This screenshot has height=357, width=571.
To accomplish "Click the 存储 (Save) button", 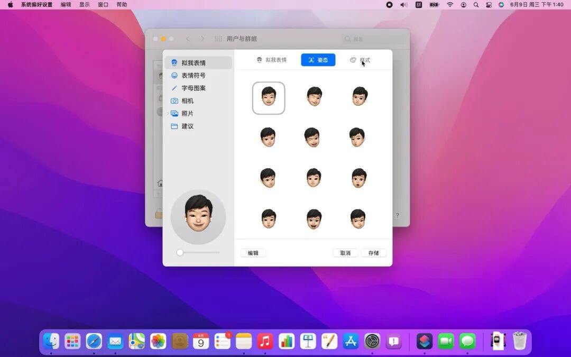I will click(x=373, y=253).
